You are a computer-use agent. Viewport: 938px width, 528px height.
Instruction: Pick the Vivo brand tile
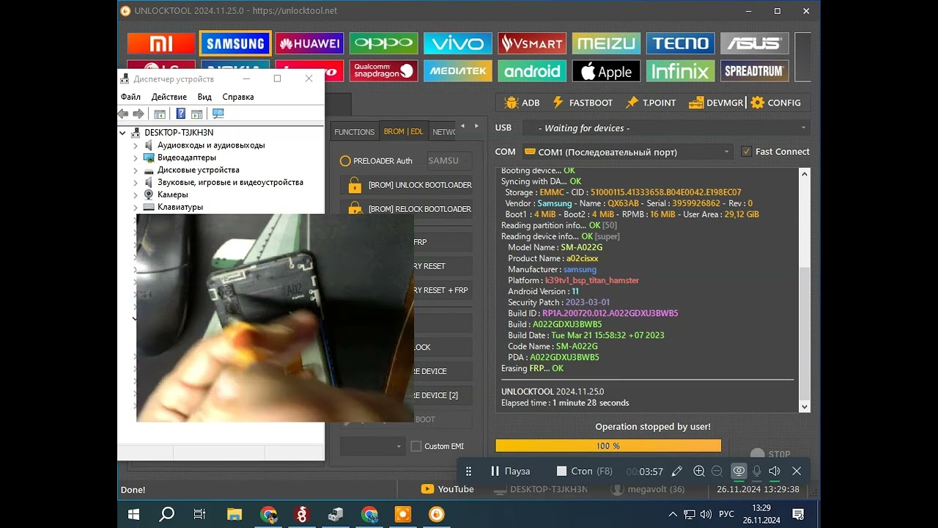point(457,43)
